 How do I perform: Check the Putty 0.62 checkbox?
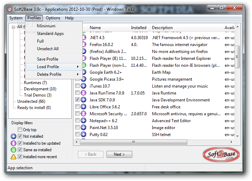click(77, 134)
